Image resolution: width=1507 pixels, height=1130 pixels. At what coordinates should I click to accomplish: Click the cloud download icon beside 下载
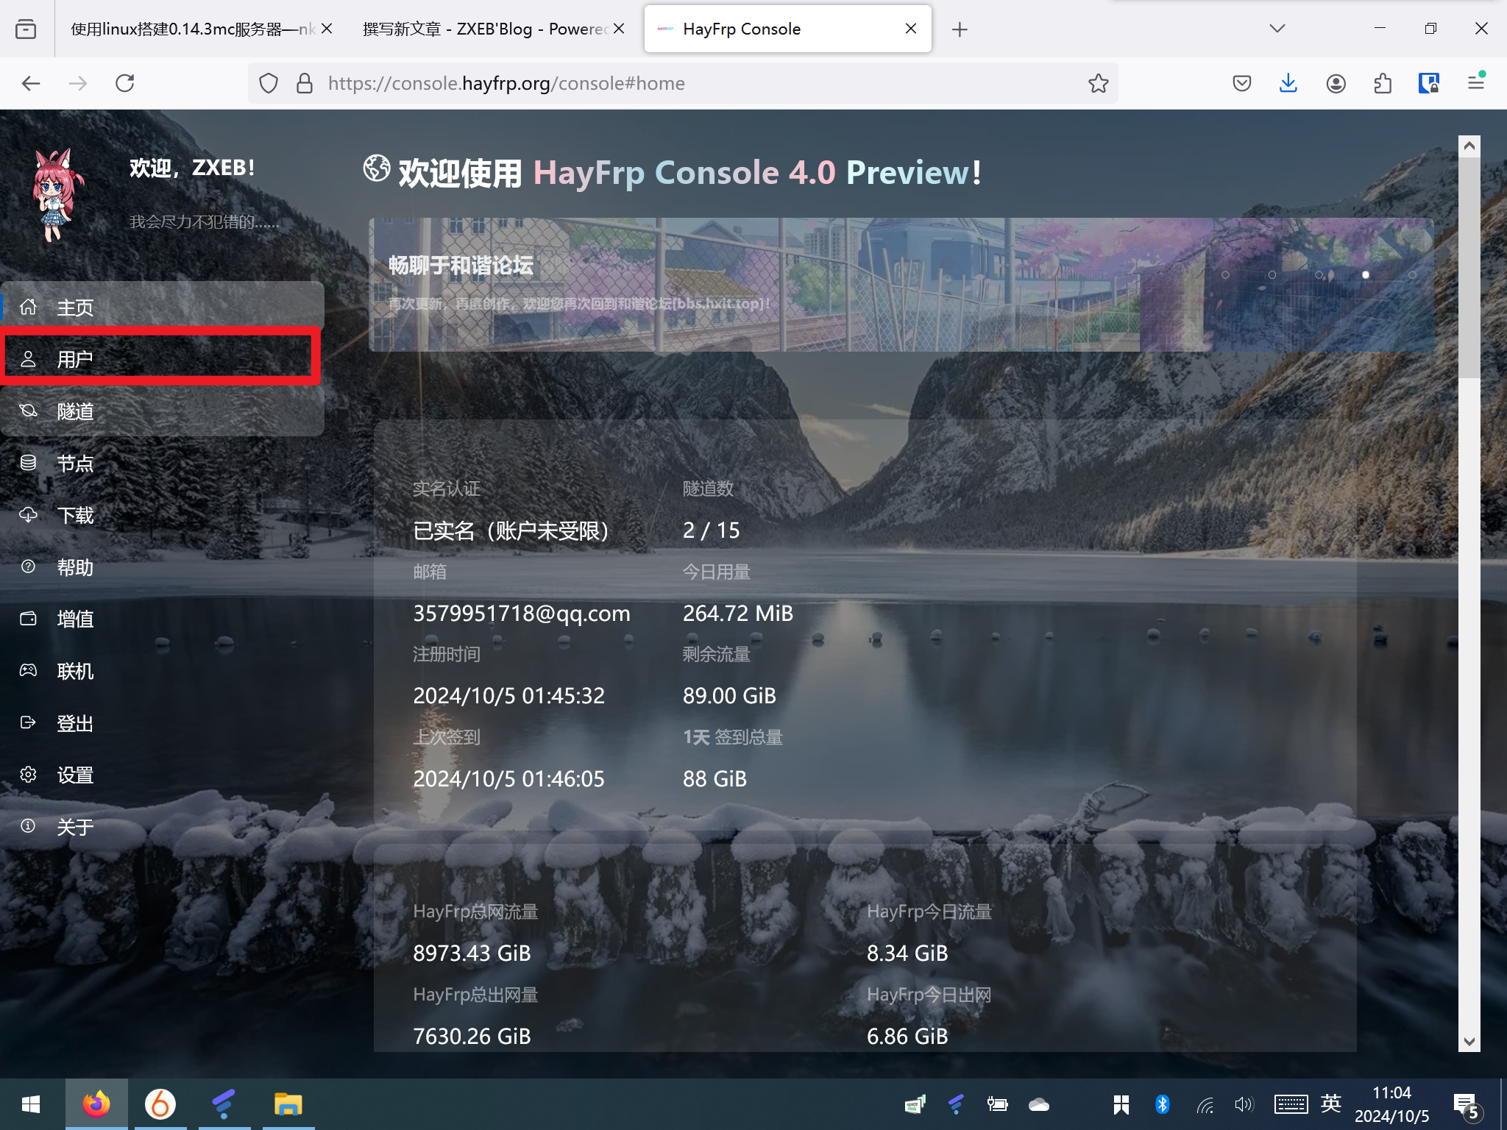(28, 514)
